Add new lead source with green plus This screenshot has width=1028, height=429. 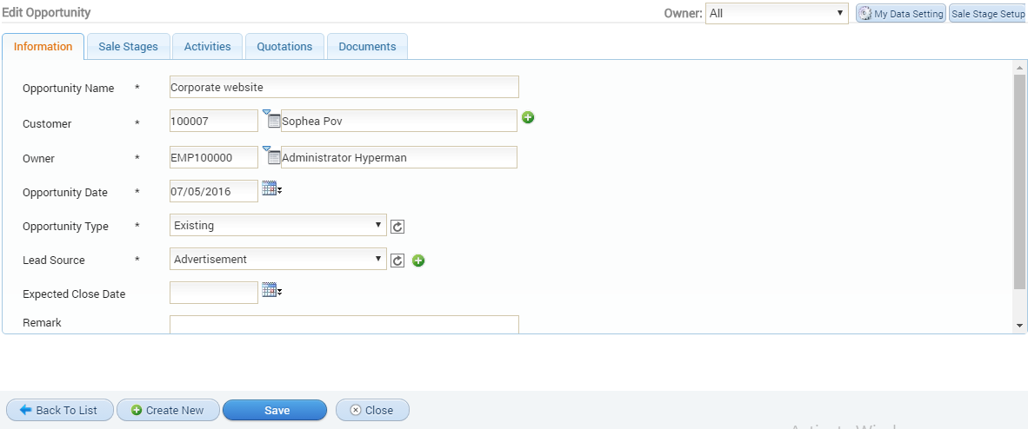click(x=418, y=261)
